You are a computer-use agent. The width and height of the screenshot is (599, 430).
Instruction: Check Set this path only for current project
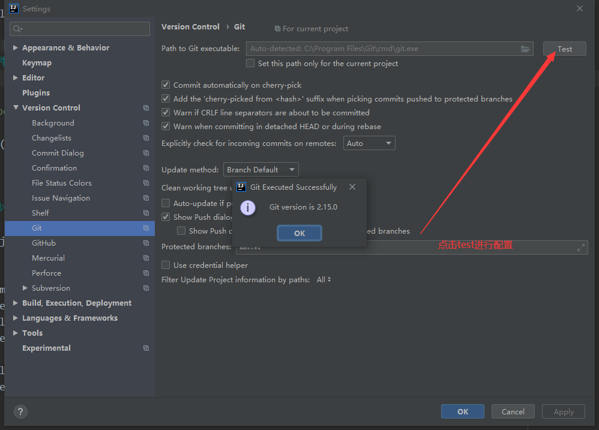point(251,63)
